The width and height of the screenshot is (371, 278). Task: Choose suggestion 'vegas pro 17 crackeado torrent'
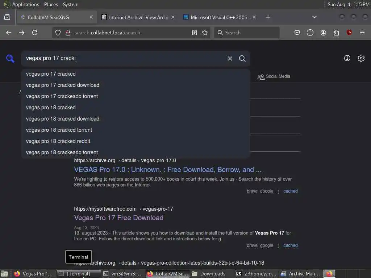point(136,96)
